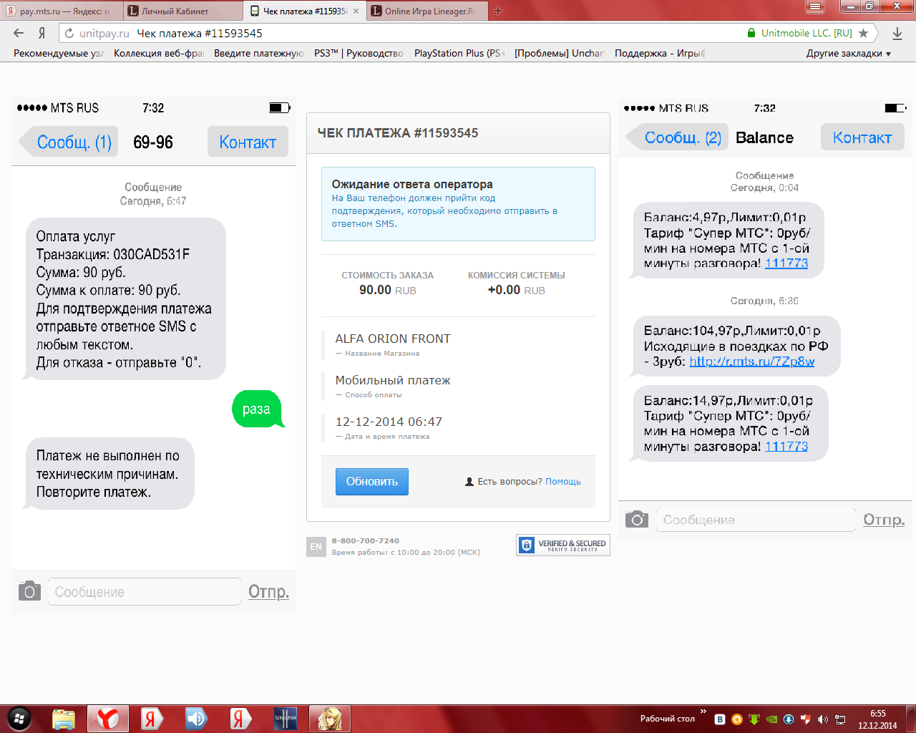916x733 pixels.
Task: Tap 'Отпр.' in the Balance chat
Action: point(884,520)
